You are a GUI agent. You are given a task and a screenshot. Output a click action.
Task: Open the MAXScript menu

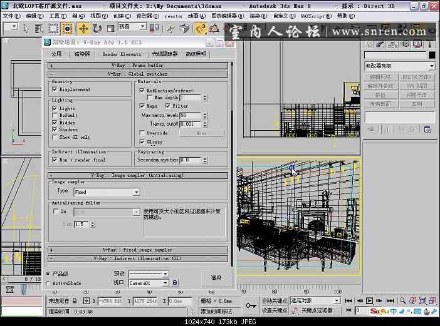pos(316,16)
